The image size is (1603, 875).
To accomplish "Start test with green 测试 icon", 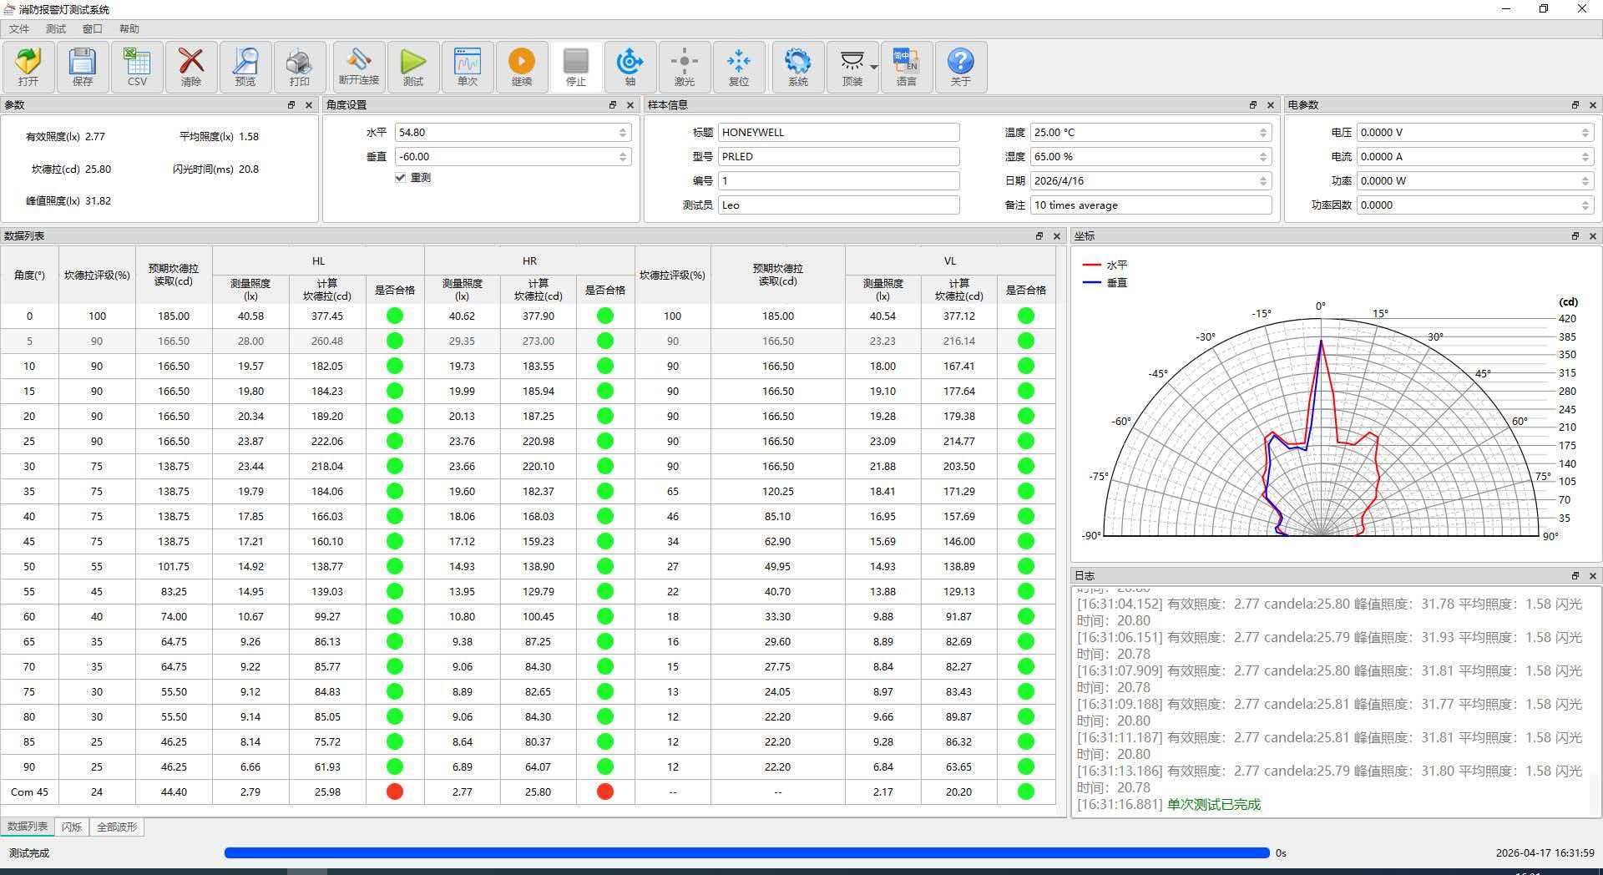I will 413,67.
